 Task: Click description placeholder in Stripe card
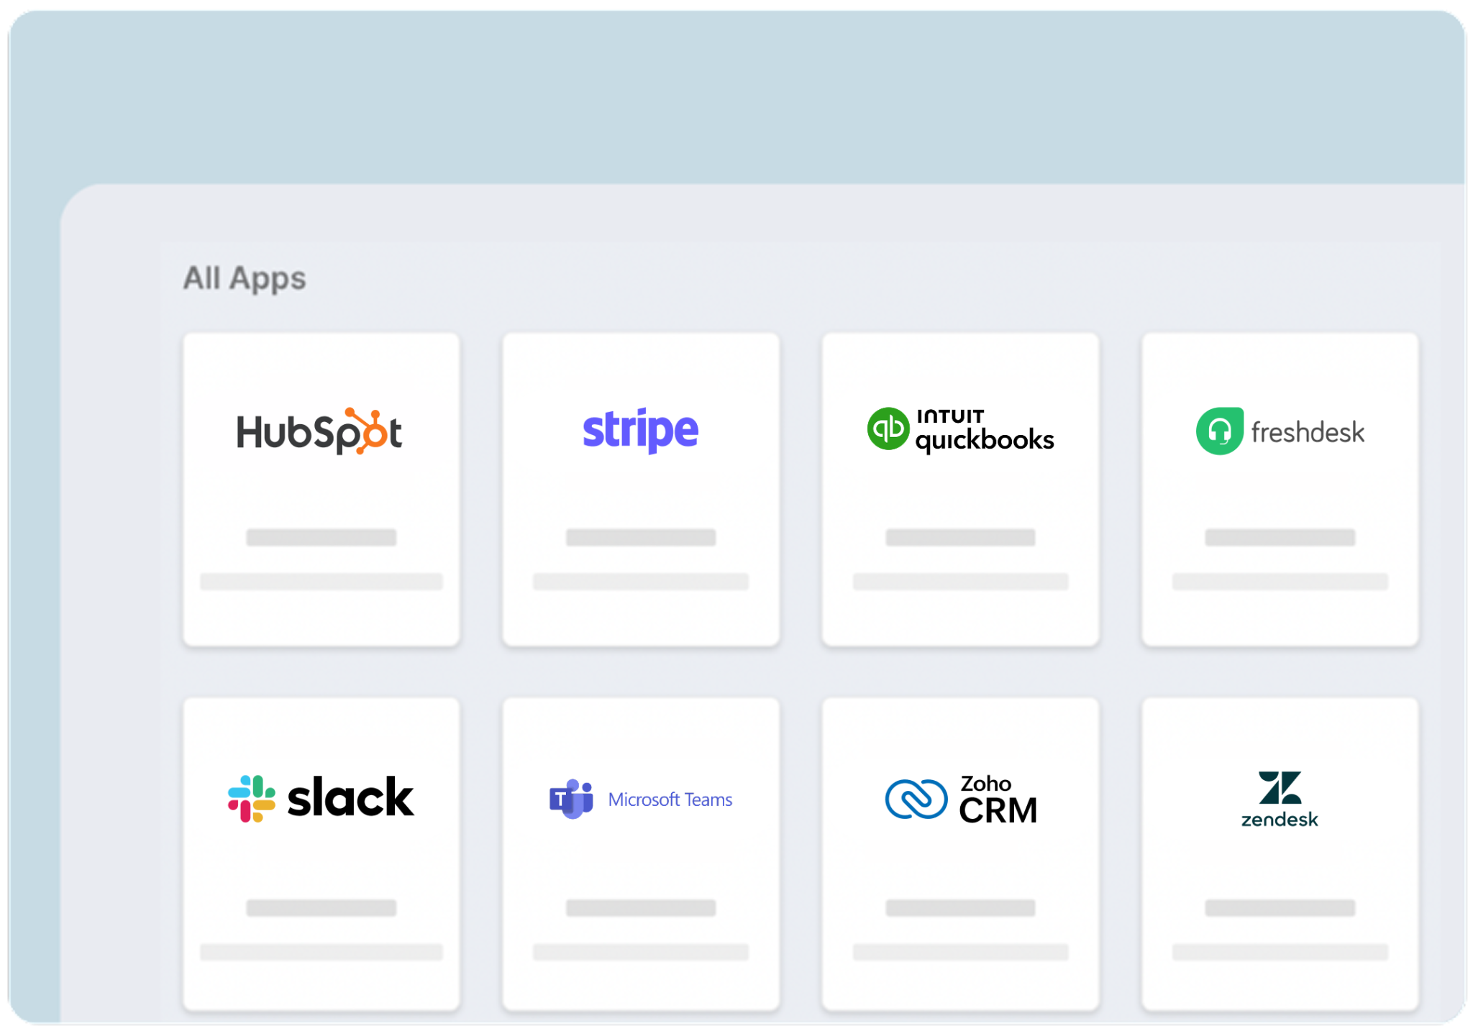tap(640, 582)
